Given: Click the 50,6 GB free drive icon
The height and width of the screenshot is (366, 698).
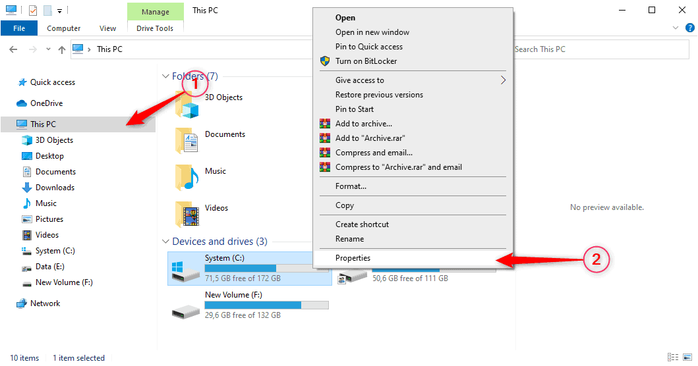Looking at the screenshot, I should [352, 278].
